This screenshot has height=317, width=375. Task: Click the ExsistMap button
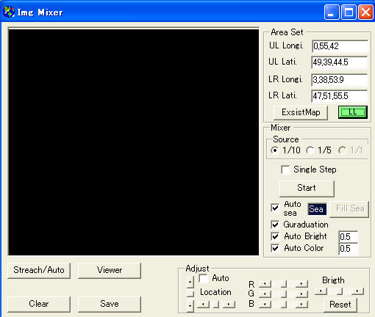(301, 112)
